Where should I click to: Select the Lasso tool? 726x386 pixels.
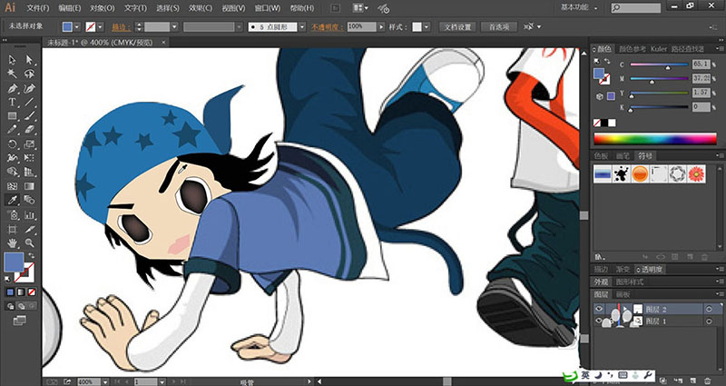pos(29,74)
